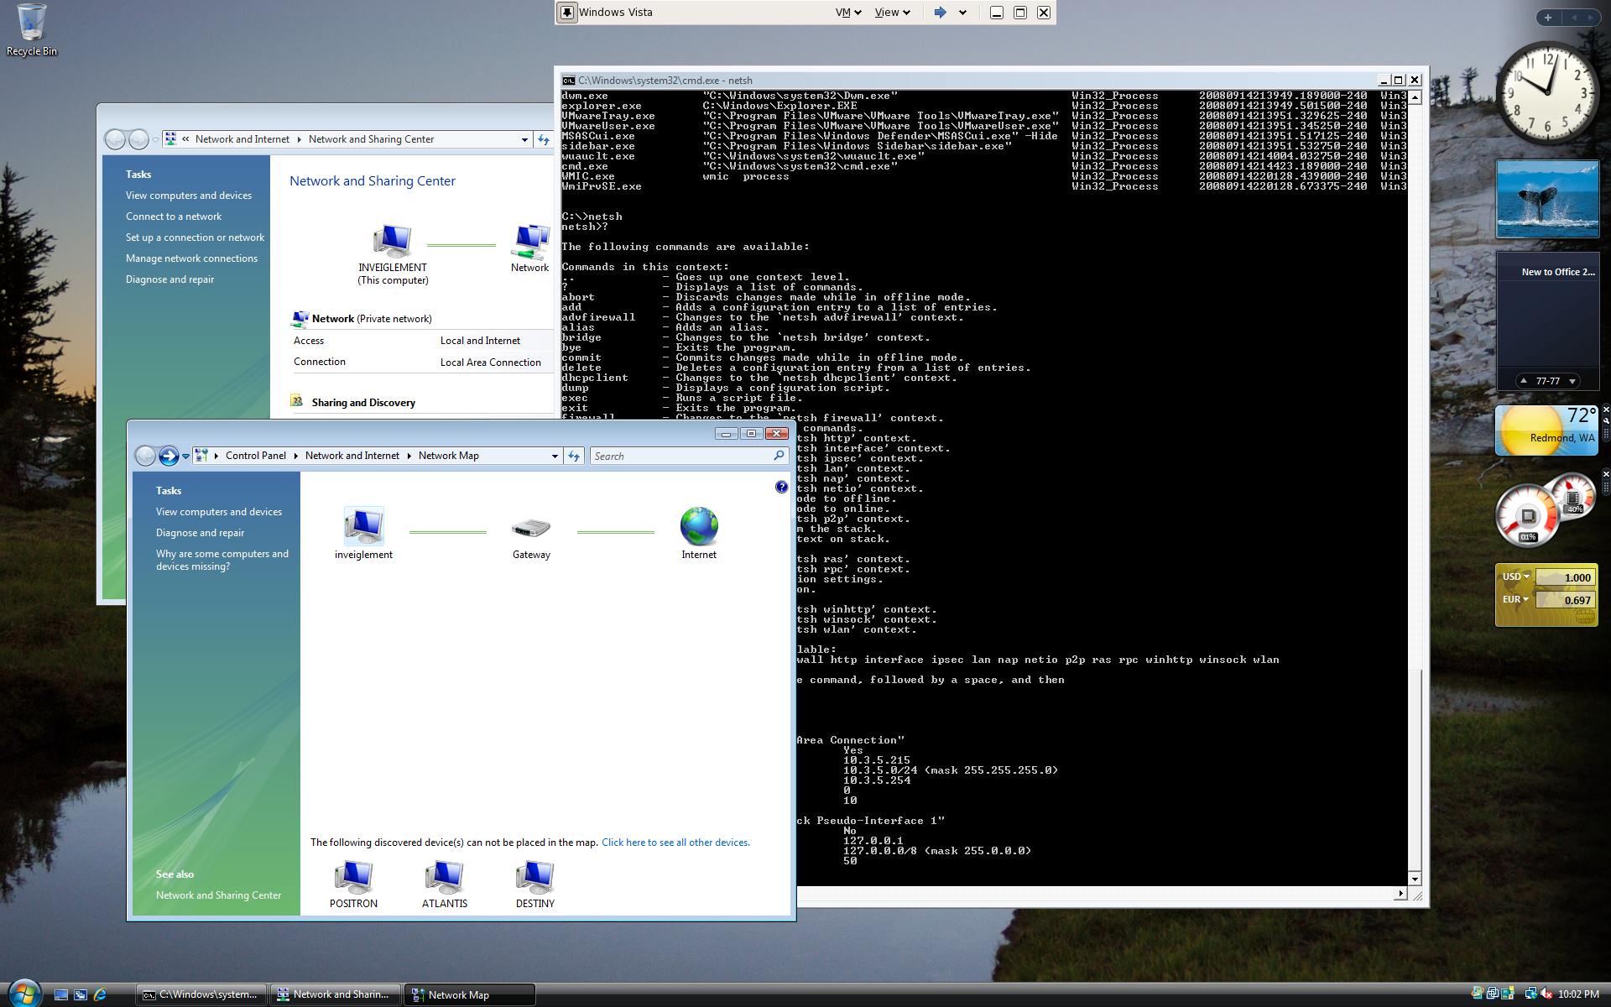This screenshot has width=1611, height=1007.
Task: Open the EUR currency dropdown
Action: pyautogui.click(x=1516, y=599)
